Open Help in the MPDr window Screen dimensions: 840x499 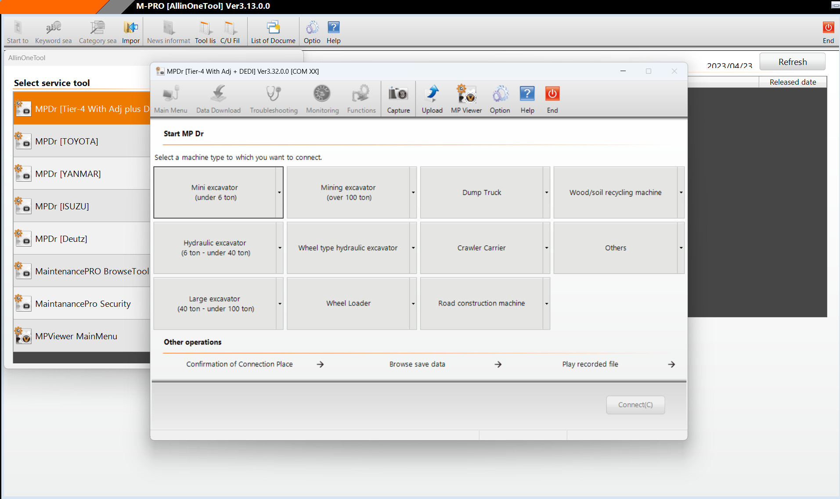pyautogui.click(x=527, y=100)
